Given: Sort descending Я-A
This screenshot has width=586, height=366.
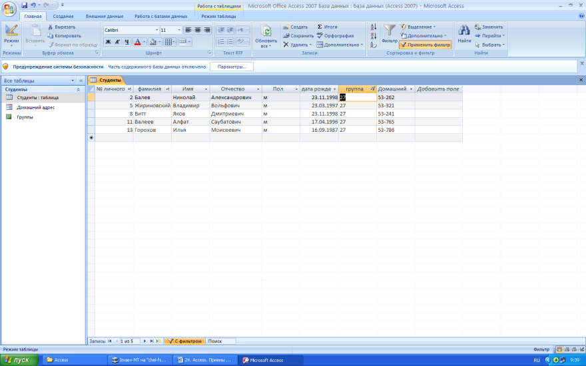Looking at the screenshot, I should point(373,36).
